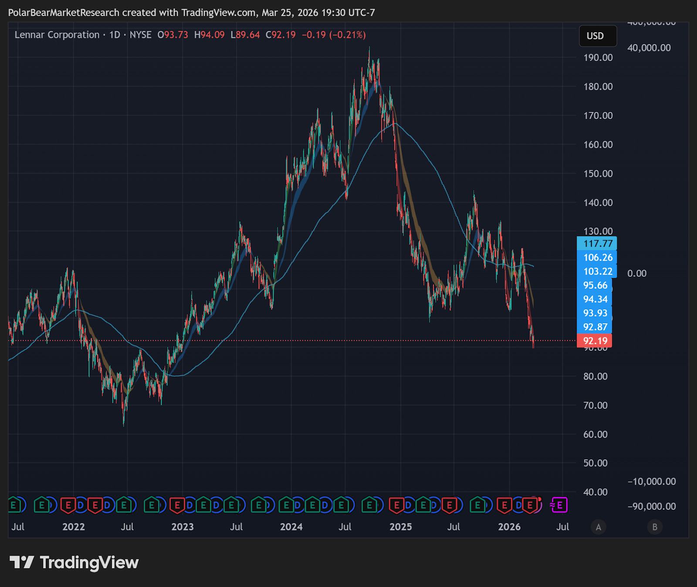Click the 1D interval in the chart legend
Viewport: 697px width, 587px height.
click(x=115, y=35)
